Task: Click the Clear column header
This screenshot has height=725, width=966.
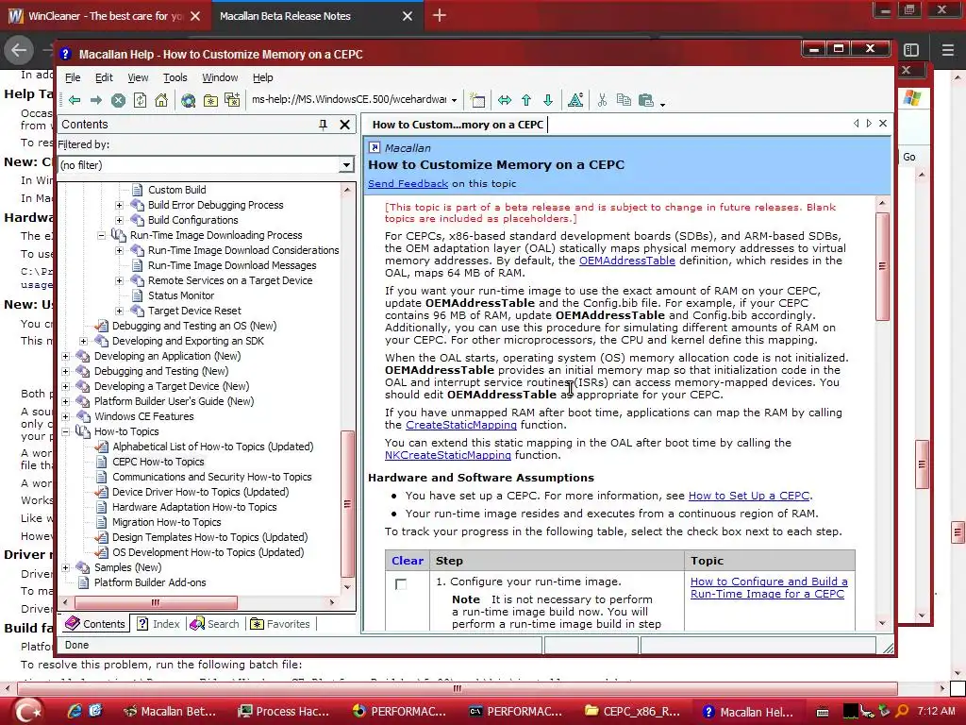Action: 408,561
